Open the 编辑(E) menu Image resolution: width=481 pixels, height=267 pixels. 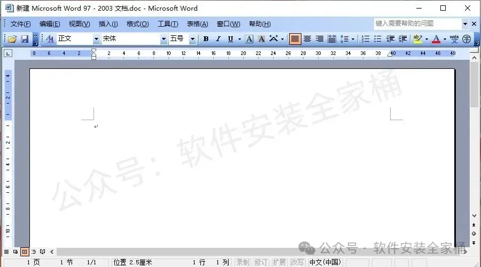(50, 24)
